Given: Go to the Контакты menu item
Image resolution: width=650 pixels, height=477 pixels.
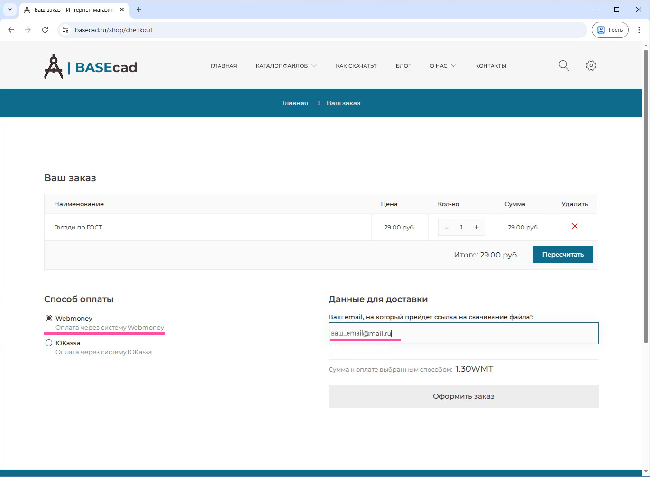Looking at the screenshot, I should (491, 66).
